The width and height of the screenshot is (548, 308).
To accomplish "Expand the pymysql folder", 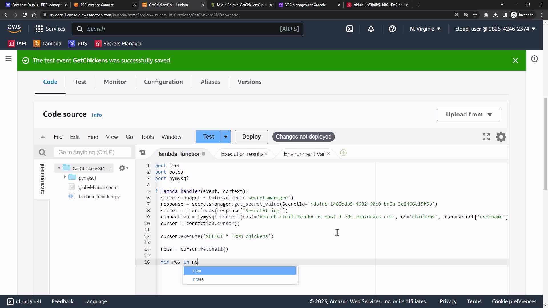I will click(x=65, y=177).
